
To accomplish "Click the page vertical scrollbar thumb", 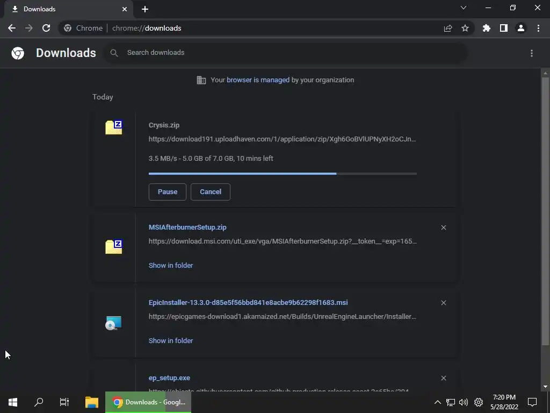I will (545, 211).
